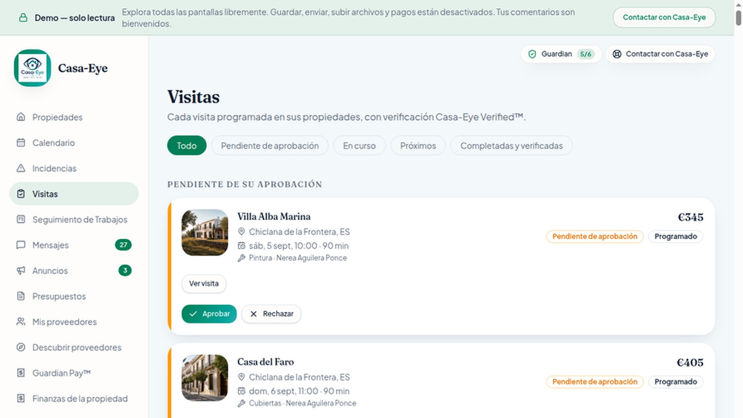743x418 pixels.
Task: Click banner Contactar con Casa-Eye button
Action: (664, 17)
